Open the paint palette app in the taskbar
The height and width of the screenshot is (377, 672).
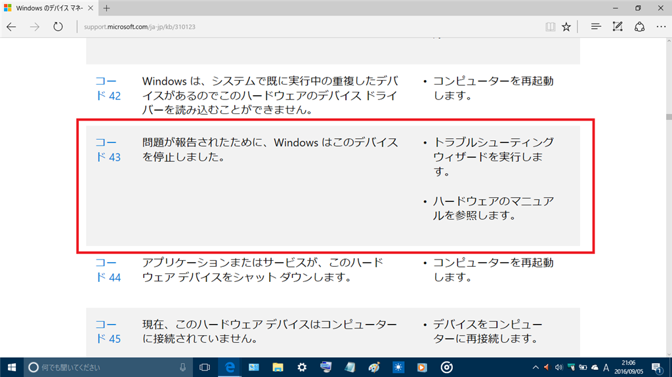pyautogui.click(x=373, y=367)
